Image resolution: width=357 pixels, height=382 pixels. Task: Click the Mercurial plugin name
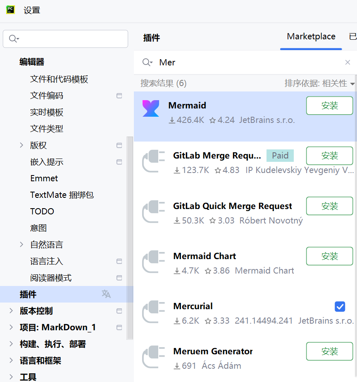[x=193, y=306]
